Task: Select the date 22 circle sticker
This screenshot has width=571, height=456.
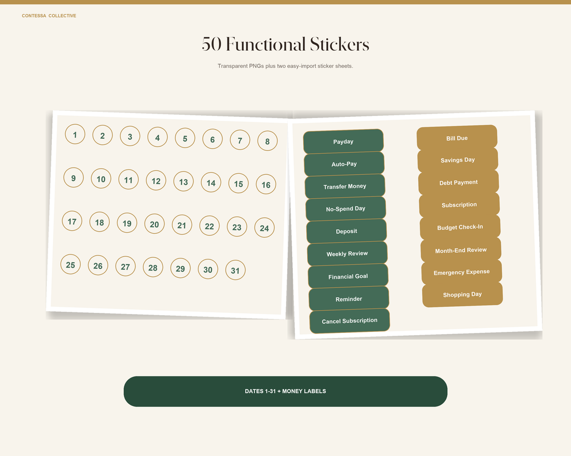Action: 210,226
